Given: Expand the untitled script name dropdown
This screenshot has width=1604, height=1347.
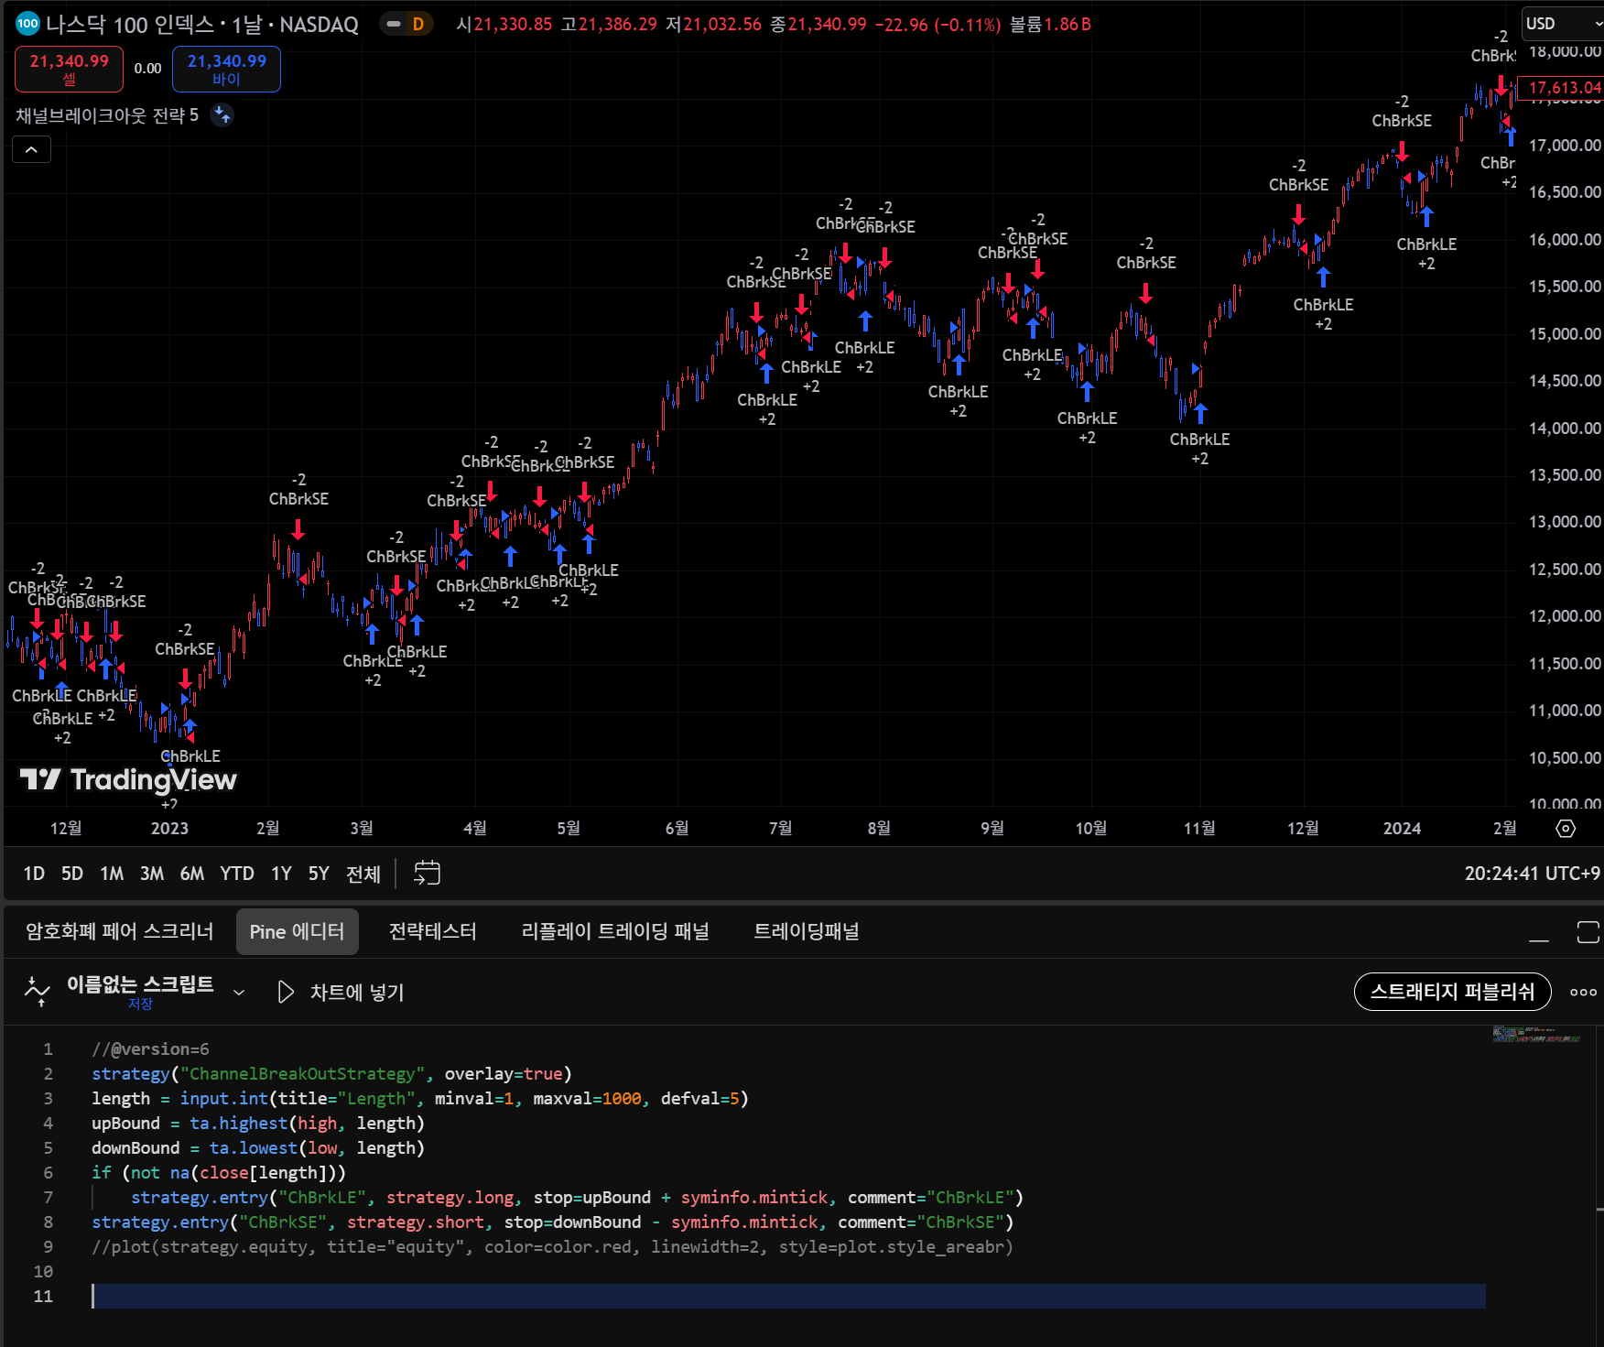Looking at the screenshot, I should click(x=239, y=993).
